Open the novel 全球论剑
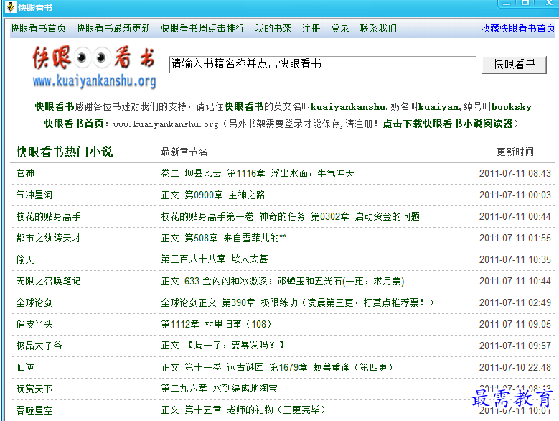559x421 pixels. [34, 302]
